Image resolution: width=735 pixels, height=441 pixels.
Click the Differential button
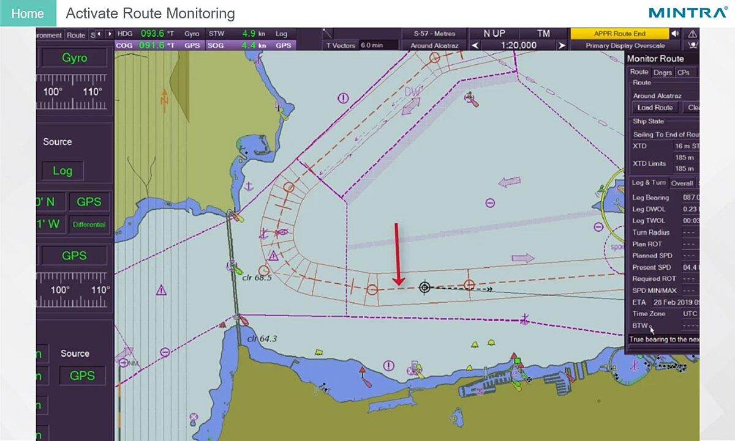tap(89, 224)
